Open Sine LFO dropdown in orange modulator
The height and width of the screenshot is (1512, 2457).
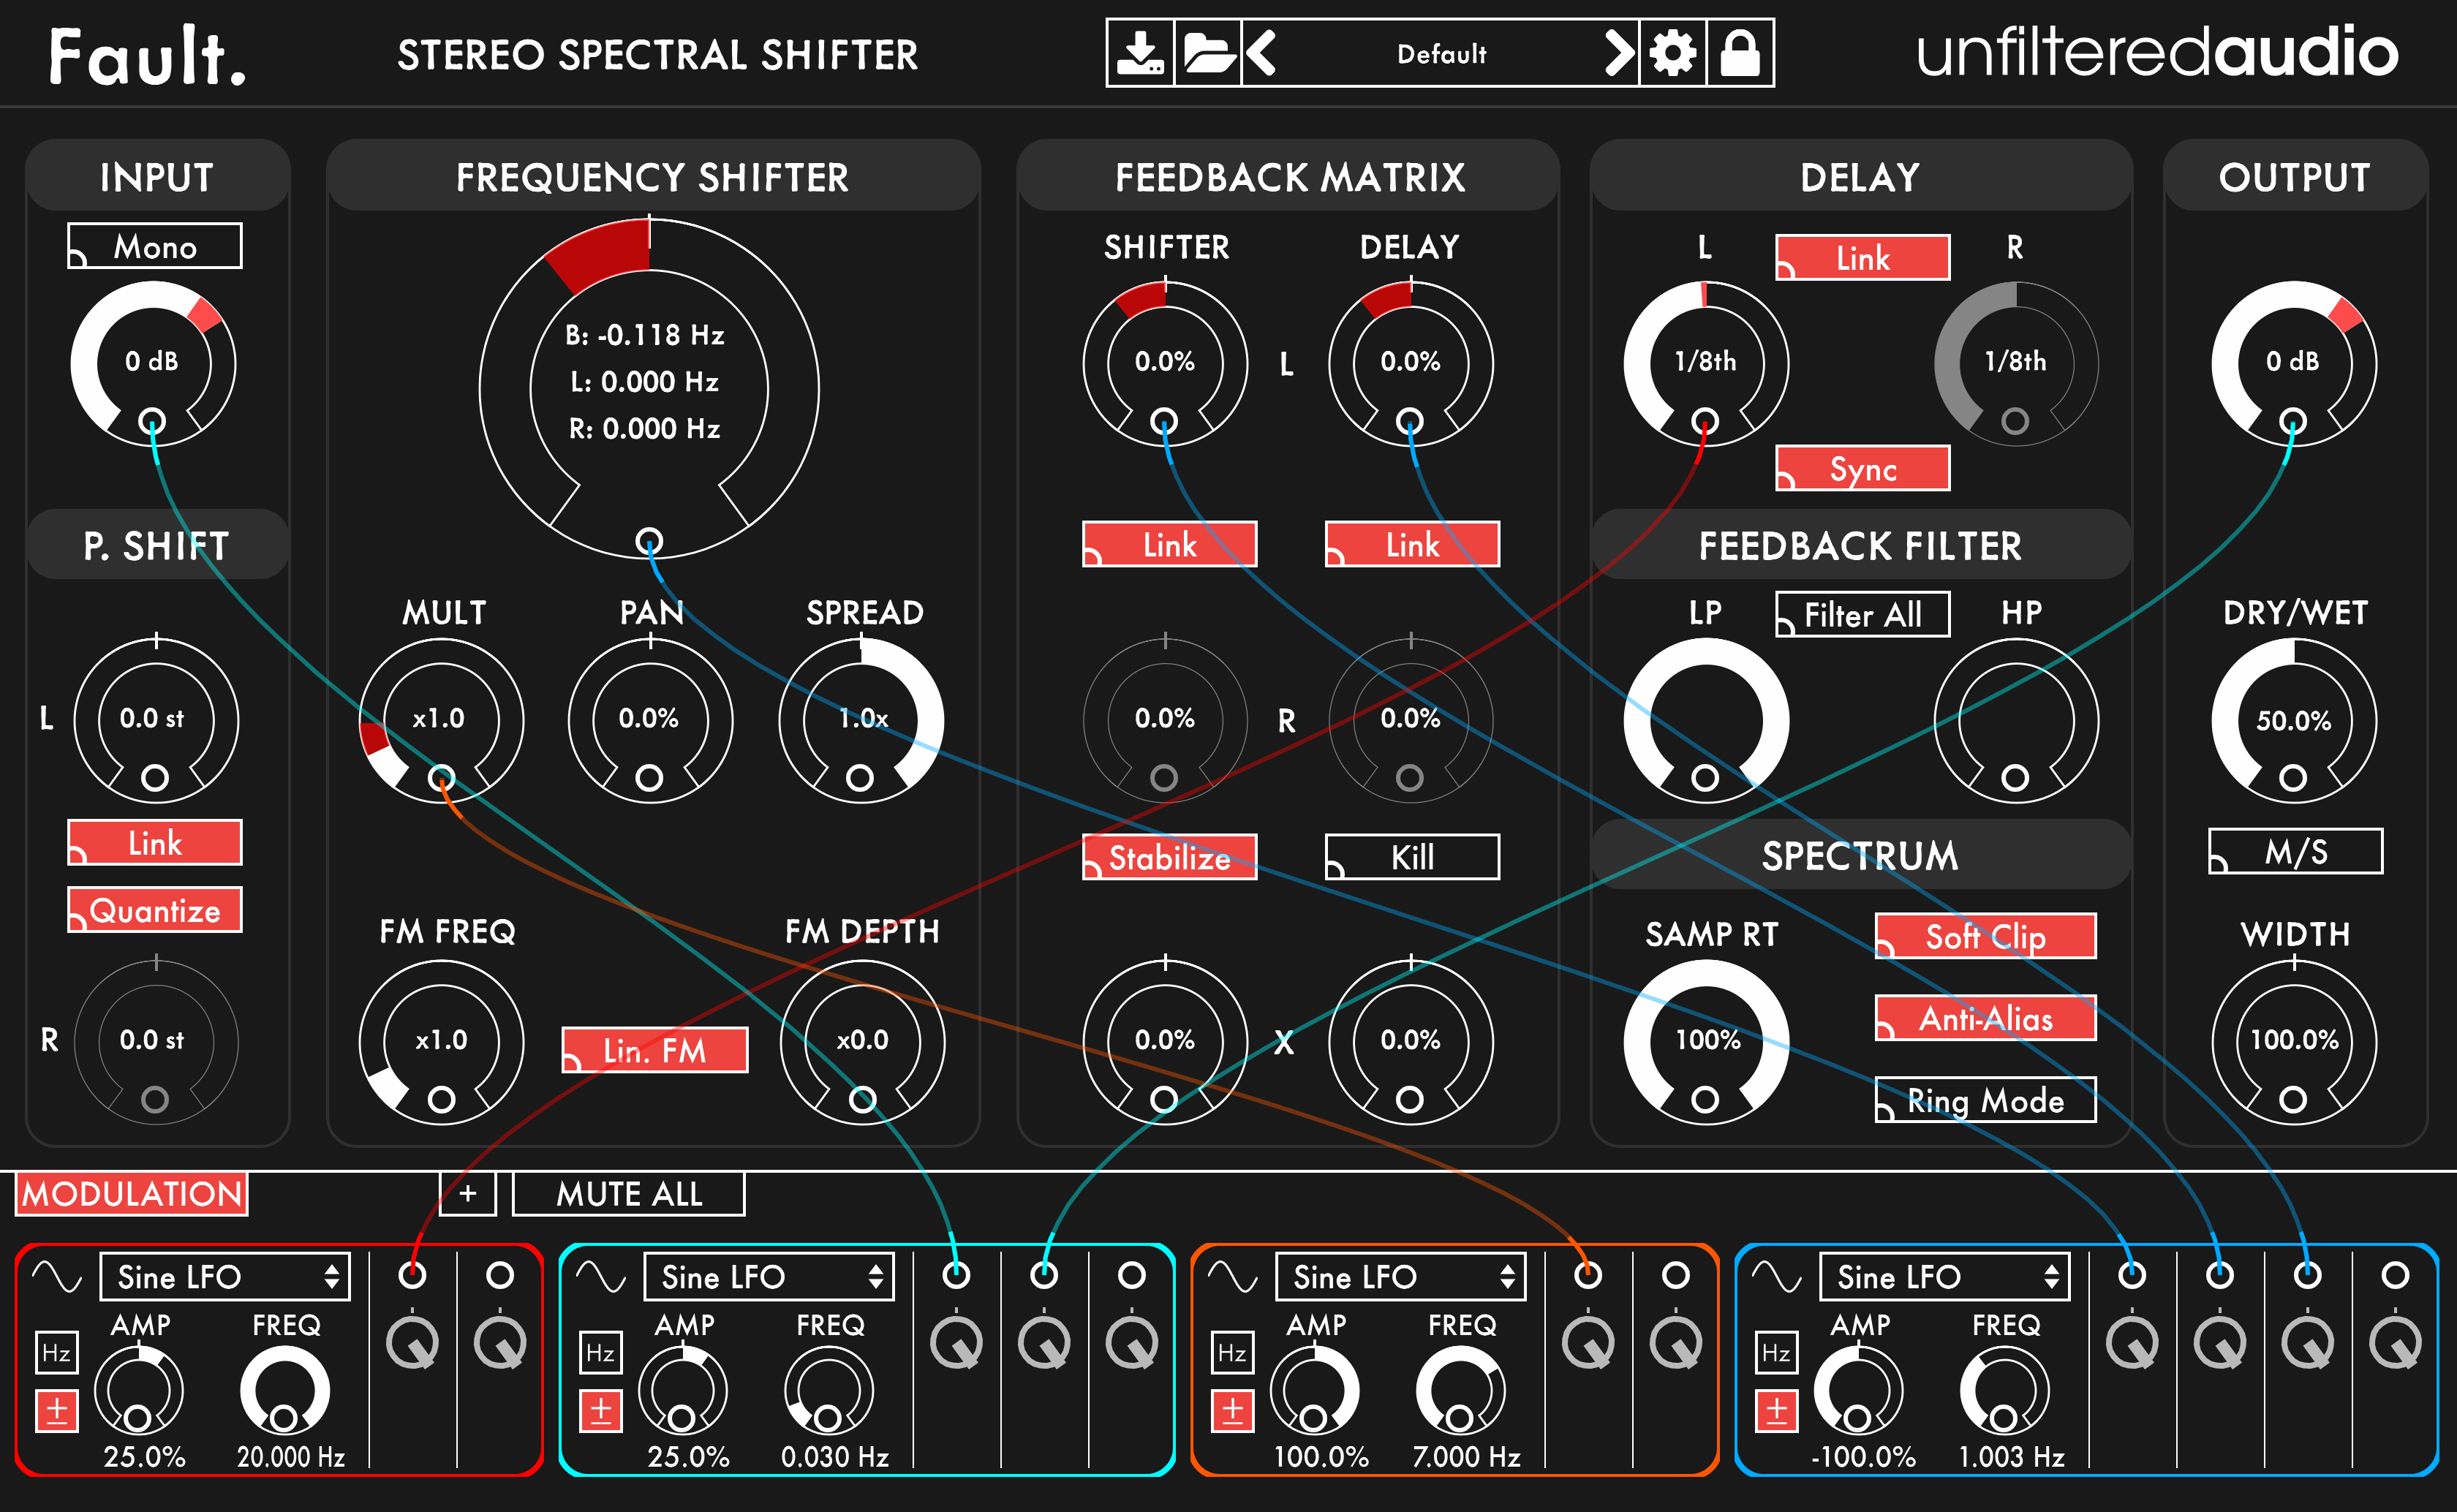pyautogui.click(x=1401, y=1277)
